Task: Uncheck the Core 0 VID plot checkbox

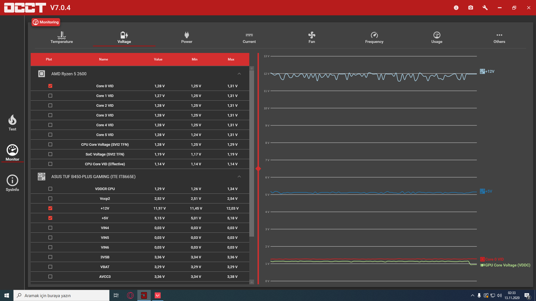Action: (x=50, y=86)
